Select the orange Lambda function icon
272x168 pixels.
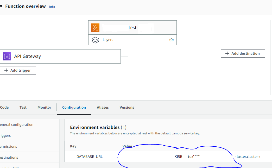coord(95,27)
